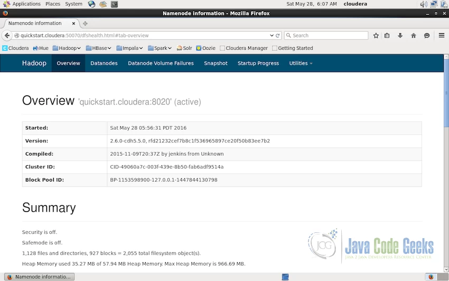Open the bookmarks list icon
Image resolution: width=449 pixels, height=281 pixels.
387,35
